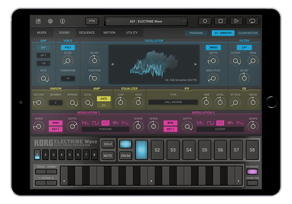Viewport: 292px width, 204px height.
Task: Click the PROGRAM button
Action: 196,33
